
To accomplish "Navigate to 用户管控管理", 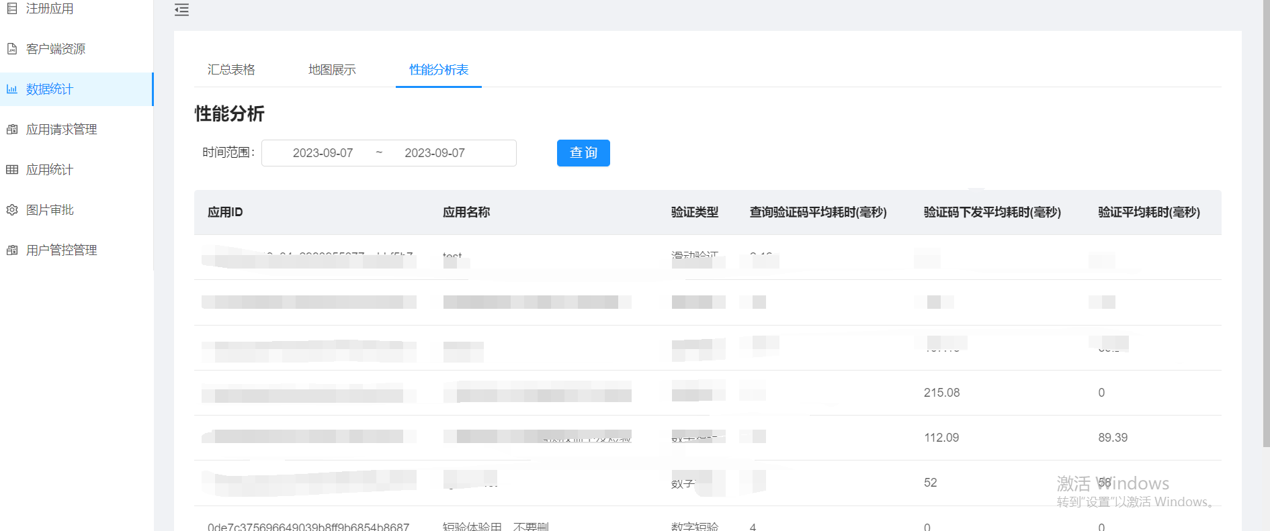I will click(77, 250).
